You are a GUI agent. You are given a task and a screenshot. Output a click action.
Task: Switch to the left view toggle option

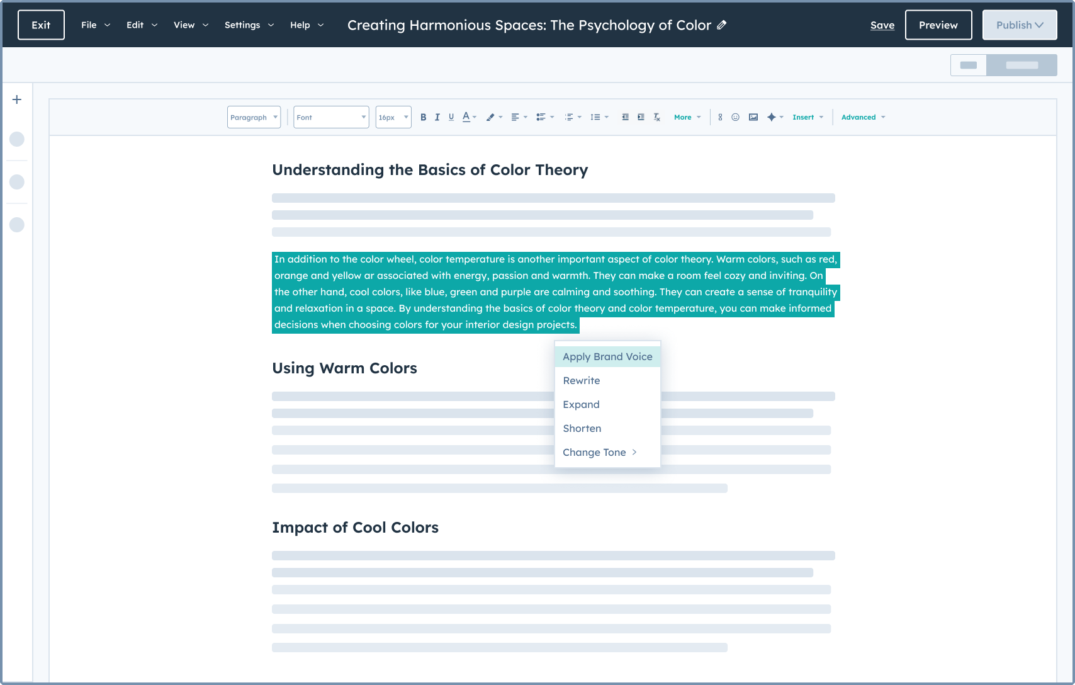point(968,65)
